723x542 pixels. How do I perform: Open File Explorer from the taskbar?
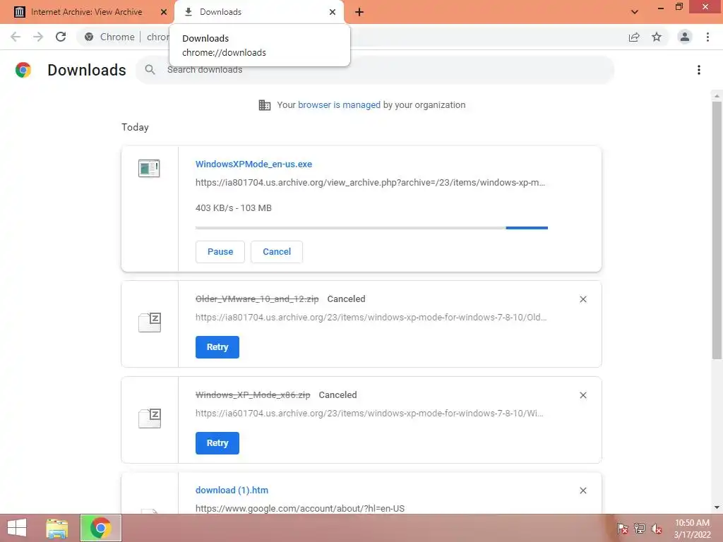pos(57,528)
